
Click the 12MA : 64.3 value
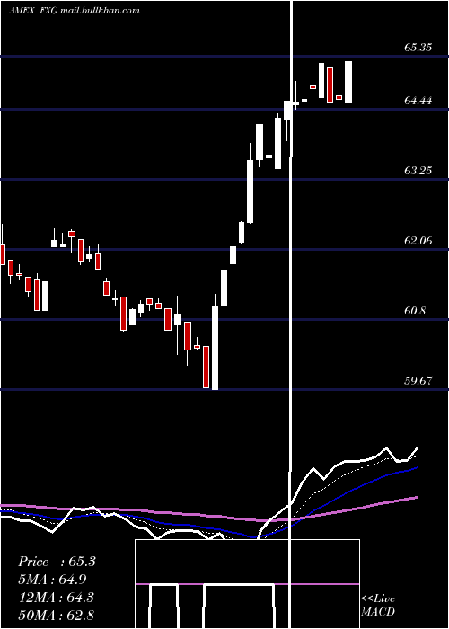click(x=56, y=598)
